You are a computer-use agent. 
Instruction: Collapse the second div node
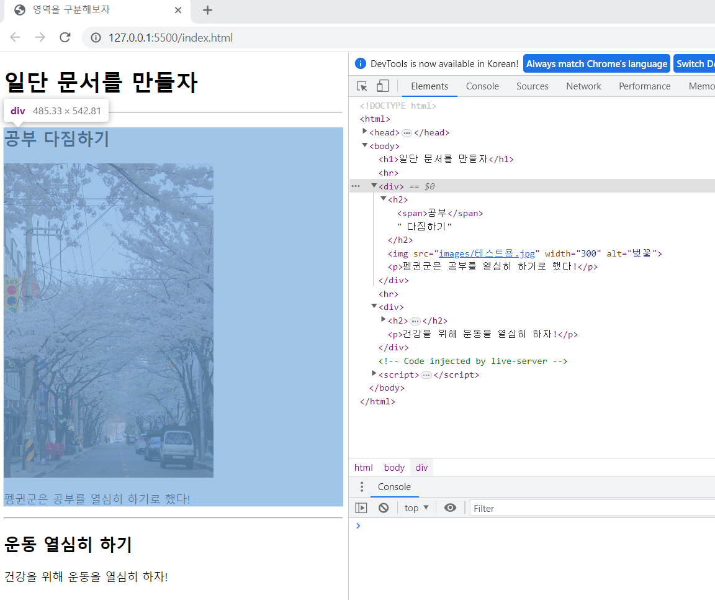coord(374,306)
